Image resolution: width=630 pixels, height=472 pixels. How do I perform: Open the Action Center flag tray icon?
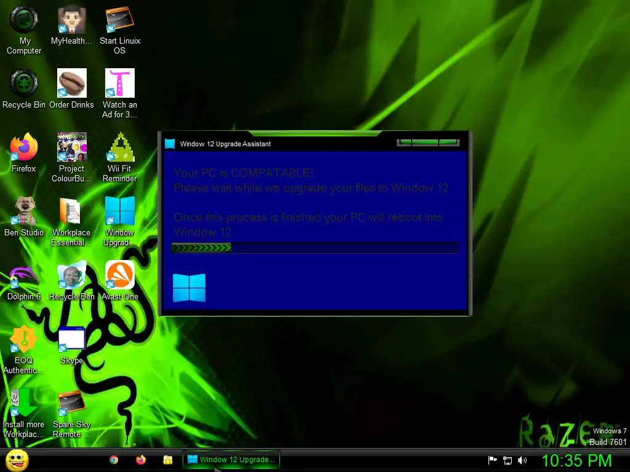point(493,460)
